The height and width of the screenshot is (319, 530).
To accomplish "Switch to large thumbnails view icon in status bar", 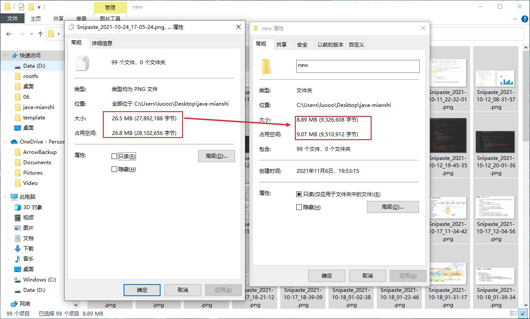I will [523, 314].
